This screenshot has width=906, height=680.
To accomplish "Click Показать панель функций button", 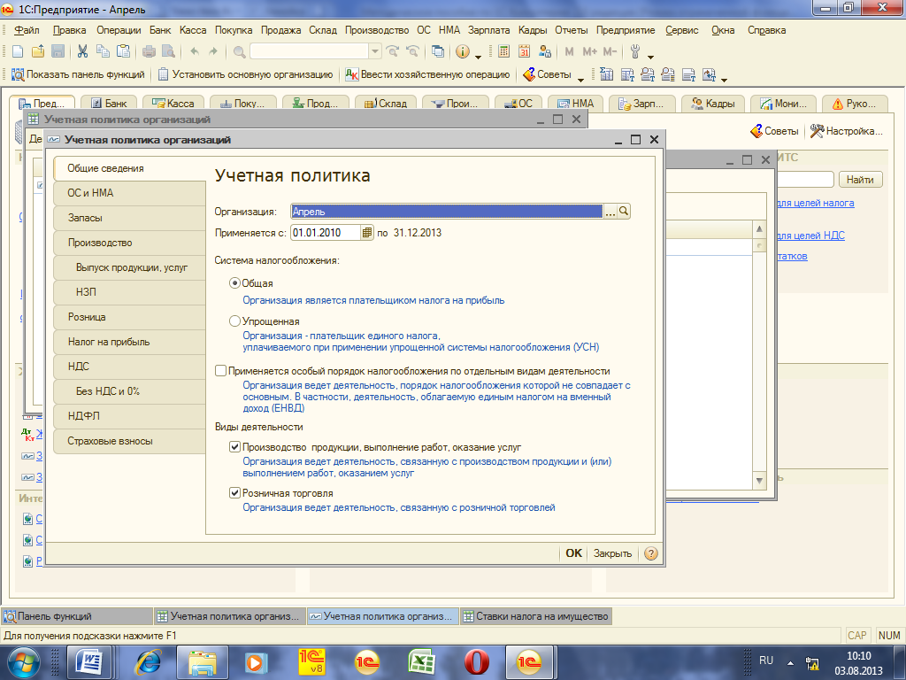I will (x=79, y=74).
